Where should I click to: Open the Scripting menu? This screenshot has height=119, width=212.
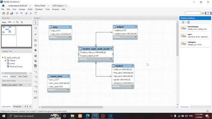tap(56, 9)
